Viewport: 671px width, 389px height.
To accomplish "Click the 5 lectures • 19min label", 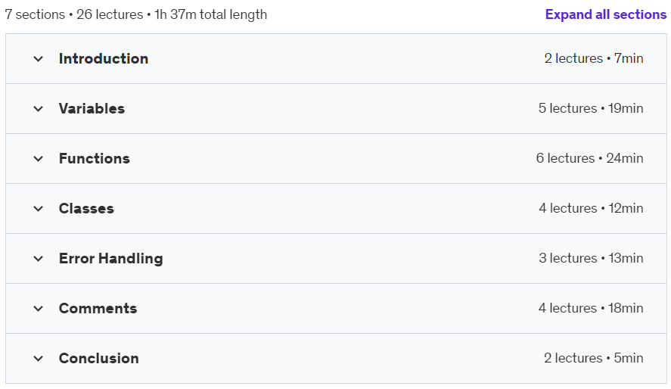I will [591, 108].
